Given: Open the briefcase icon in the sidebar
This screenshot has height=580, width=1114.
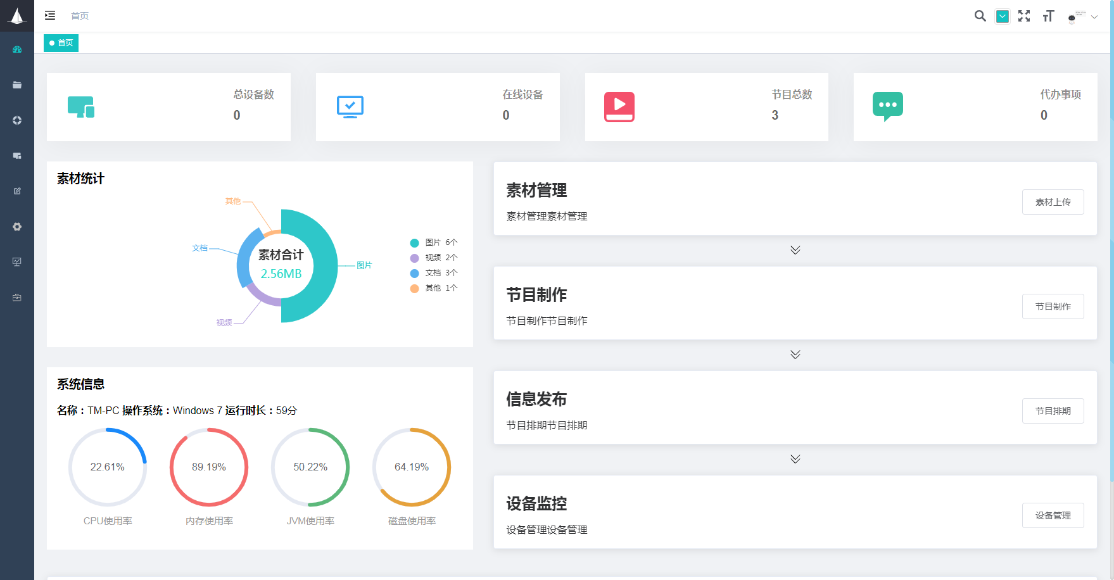Looking at the screenshot, I should pos(17,298).
